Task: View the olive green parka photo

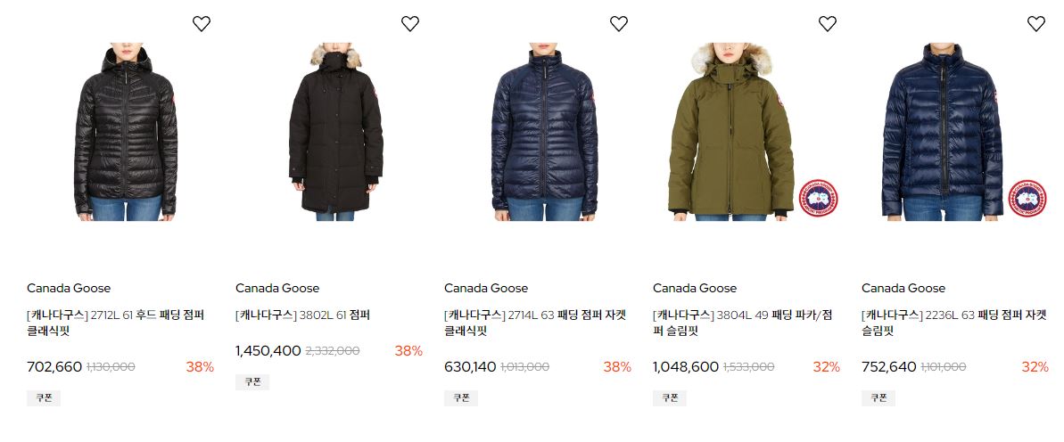Action: click(731, 132)
